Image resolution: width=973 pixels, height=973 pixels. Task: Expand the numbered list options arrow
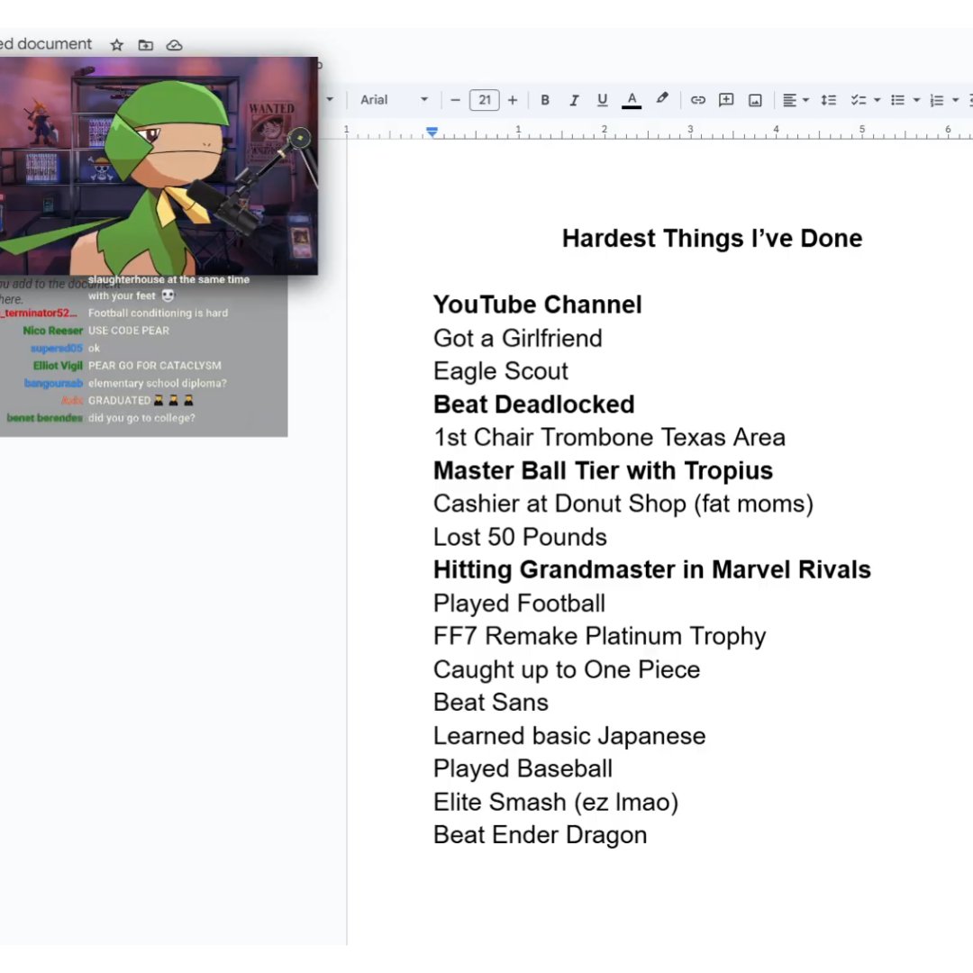[956, 100]
